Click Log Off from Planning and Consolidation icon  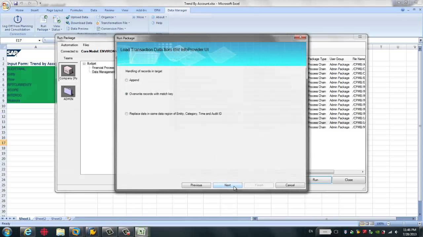[x=18, y=20]
